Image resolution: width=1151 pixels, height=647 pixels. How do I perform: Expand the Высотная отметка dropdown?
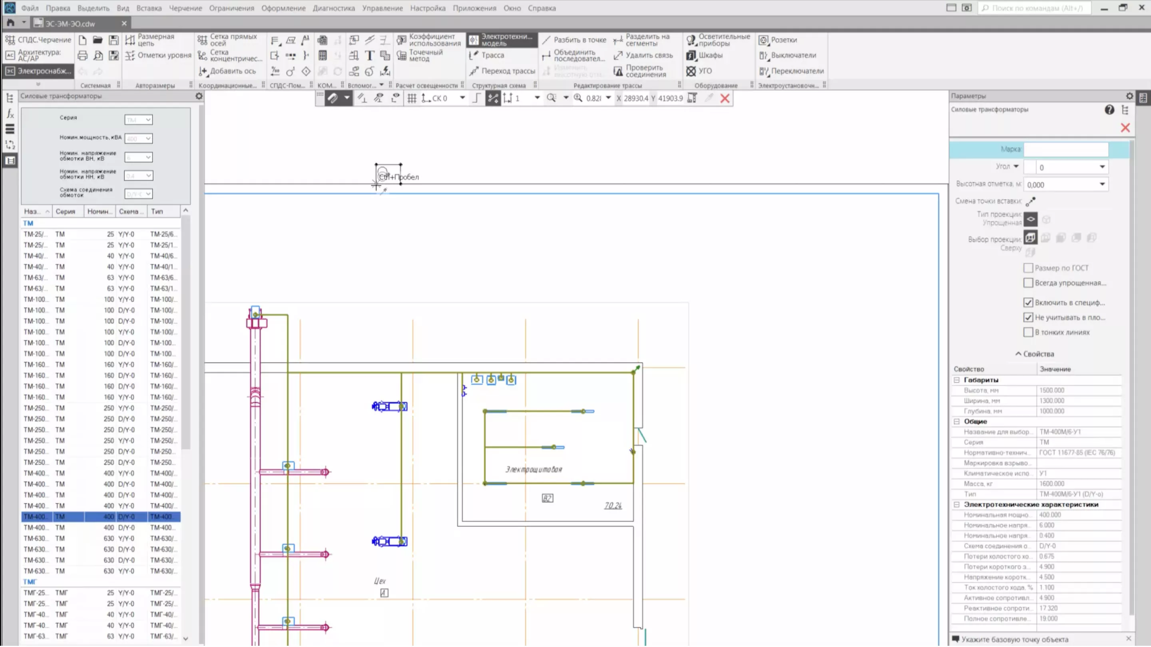coord(1102,185)
